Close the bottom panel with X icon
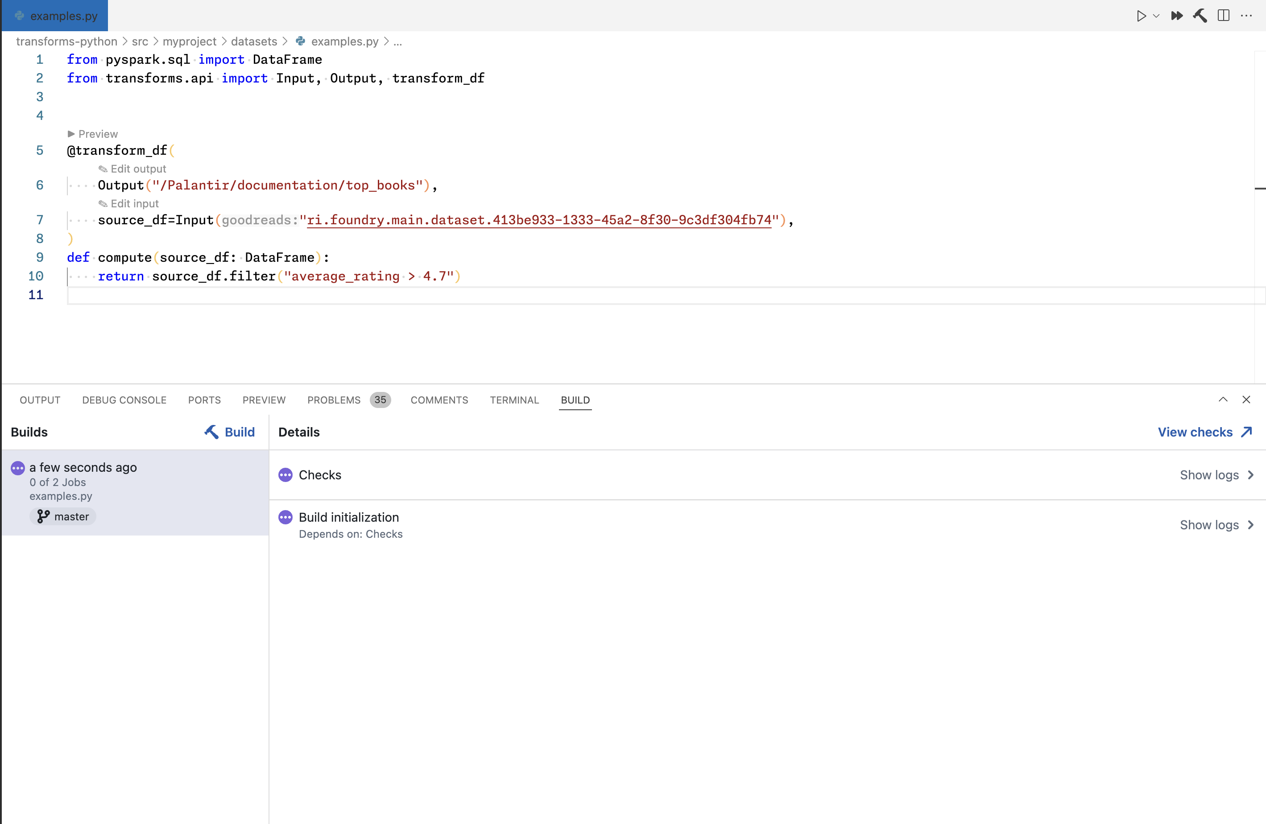1266x824 pixels. pos(1246,399)
